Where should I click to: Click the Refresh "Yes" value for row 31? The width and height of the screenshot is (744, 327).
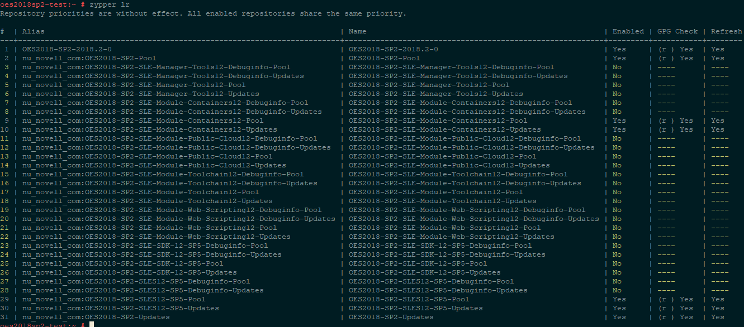[x=717, y=317]
